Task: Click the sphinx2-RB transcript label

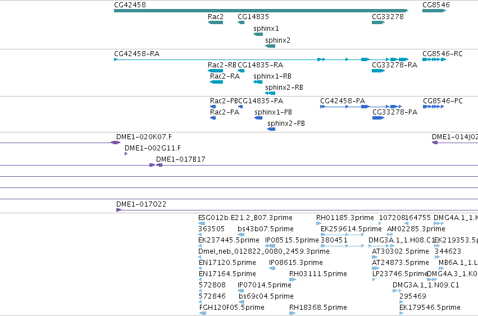Action: point(284,88)
